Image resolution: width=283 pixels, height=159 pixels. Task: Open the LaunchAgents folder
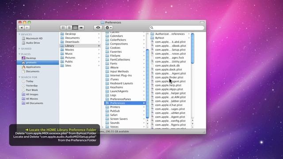[125, 91]
